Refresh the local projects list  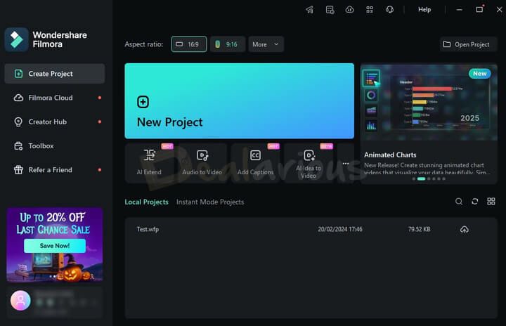[474, 202]
